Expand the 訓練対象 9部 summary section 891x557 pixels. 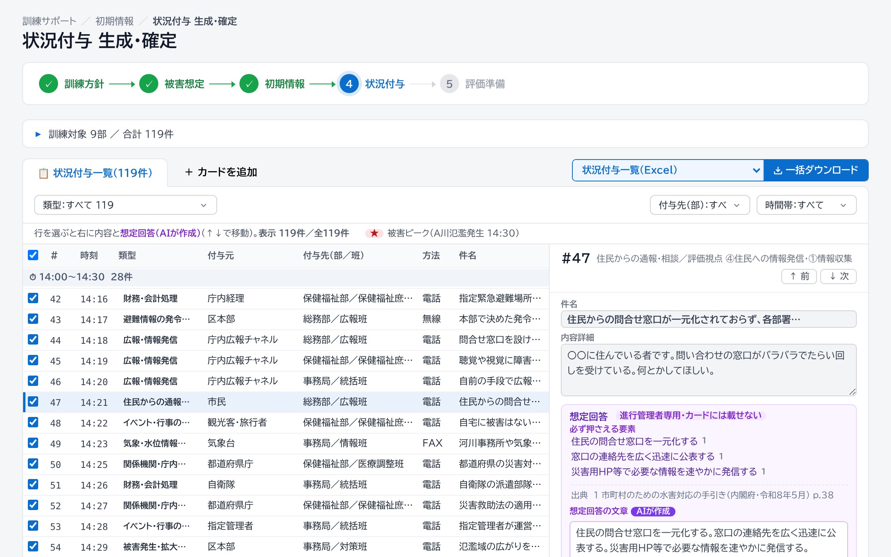[445, 134]
